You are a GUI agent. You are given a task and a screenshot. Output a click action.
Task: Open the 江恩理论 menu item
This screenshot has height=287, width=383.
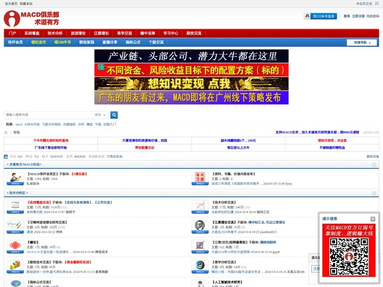pos(102,33)
